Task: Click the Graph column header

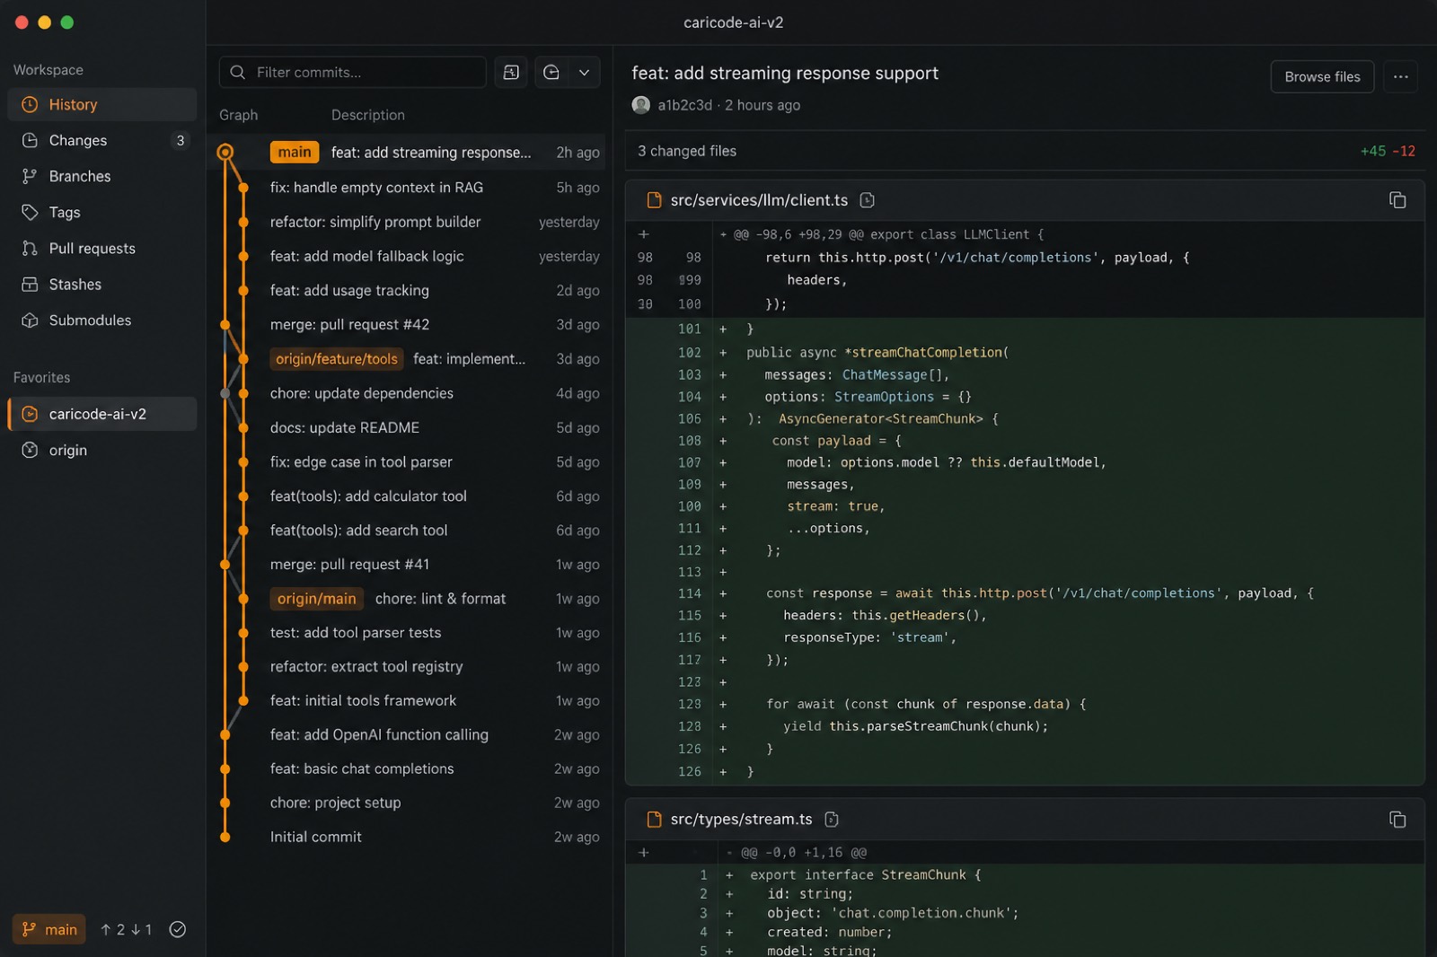Action: [x=238, y=115]
